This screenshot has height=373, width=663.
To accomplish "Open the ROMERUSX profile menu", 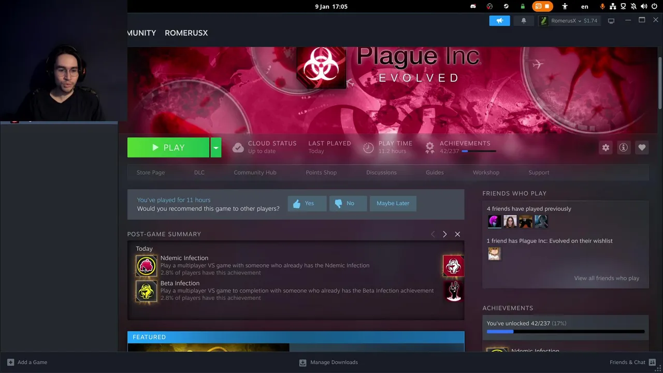I will pos(186,33).
